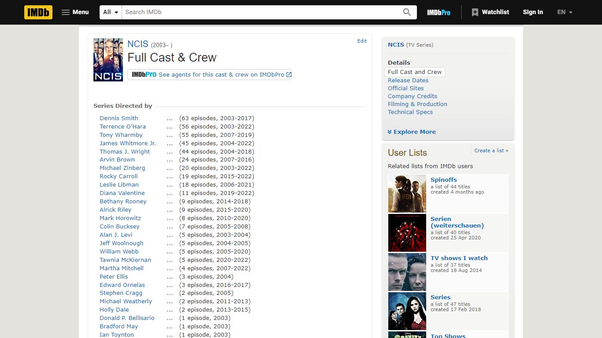Open director Dennis Smith
Screen dimensions: 602x338
[x=119, y=118]
